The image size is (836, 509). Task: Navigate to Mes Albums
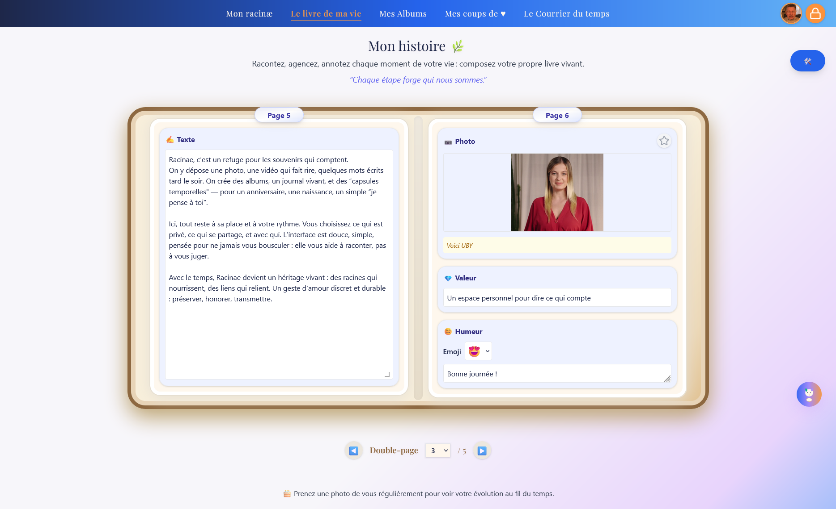tap(403, 14)
